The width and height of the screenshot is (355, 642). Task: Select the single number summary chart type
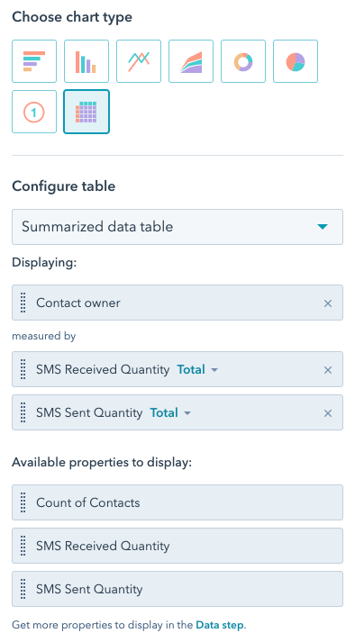(34, 112)
